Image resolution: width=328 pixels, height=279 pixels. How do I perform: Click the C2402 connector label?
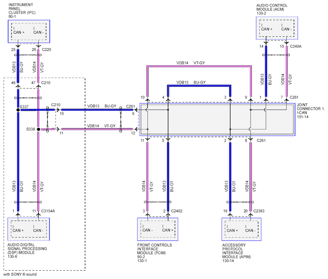(176, 211)
